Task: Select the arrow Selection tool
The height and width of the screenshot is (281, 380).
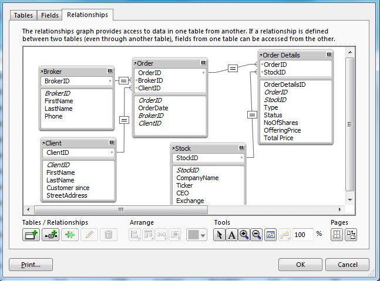Action: pos(219,235)
